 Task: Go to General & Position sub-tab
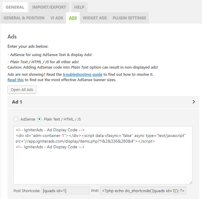[x=24, y=18]
